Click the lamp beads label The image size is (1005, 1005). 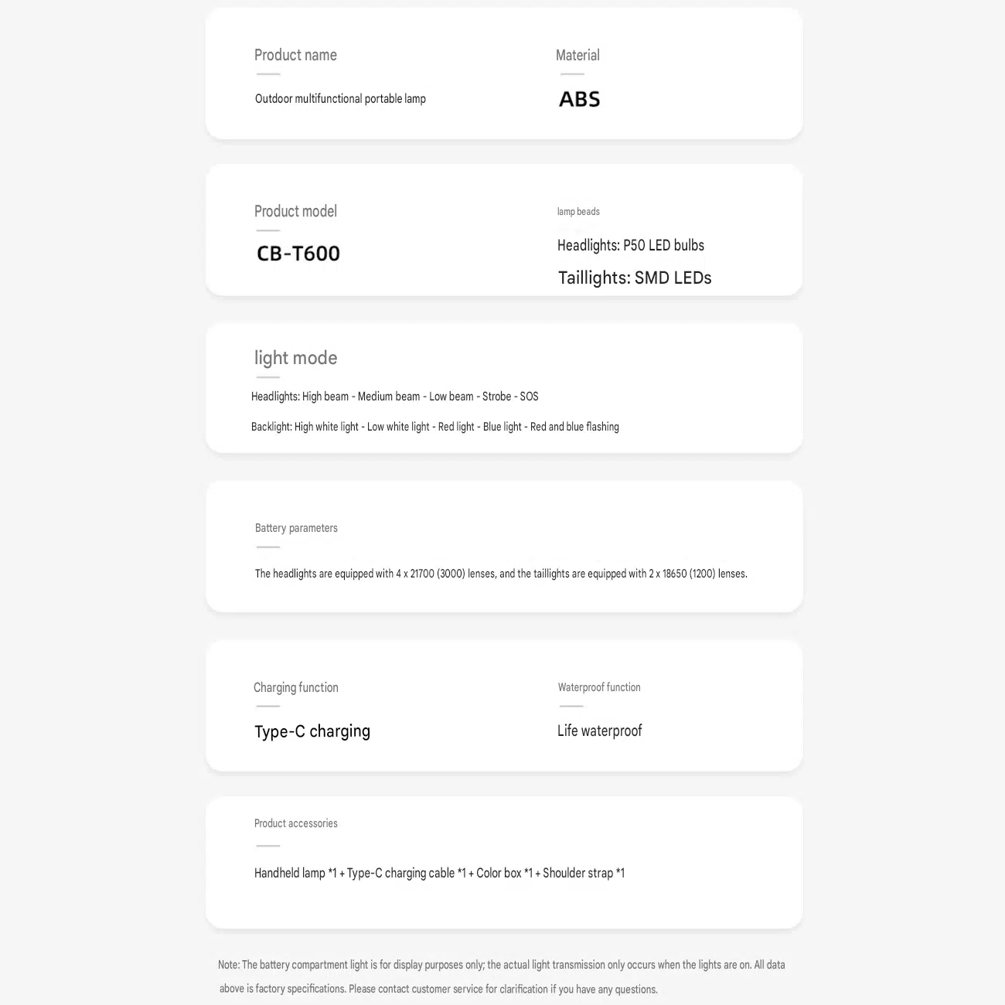click(x=578, y=211)
